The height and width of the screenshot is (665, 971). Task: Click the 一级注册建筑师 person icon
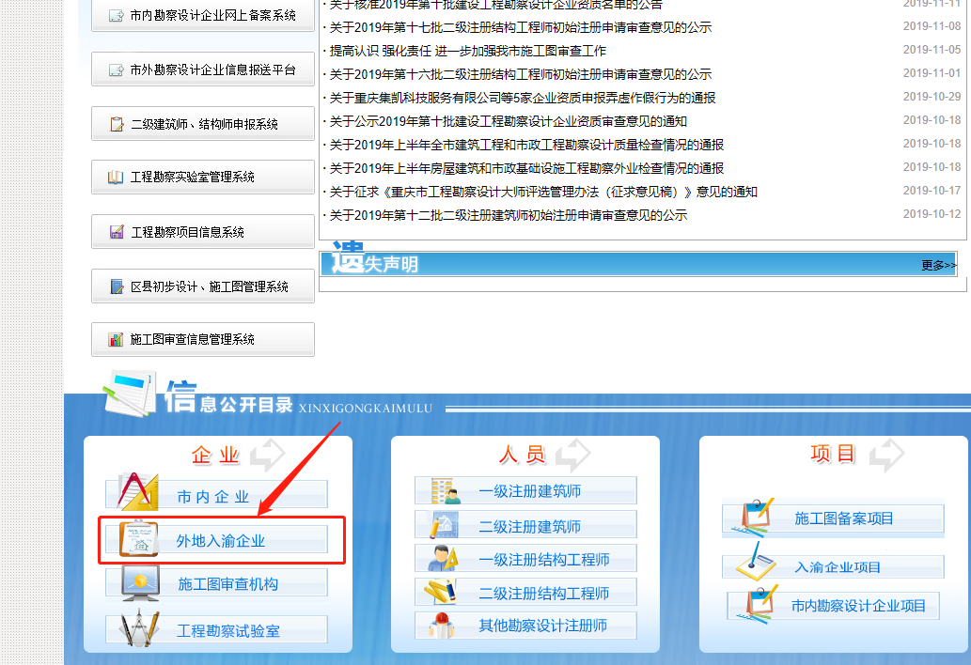pos(444,490)
